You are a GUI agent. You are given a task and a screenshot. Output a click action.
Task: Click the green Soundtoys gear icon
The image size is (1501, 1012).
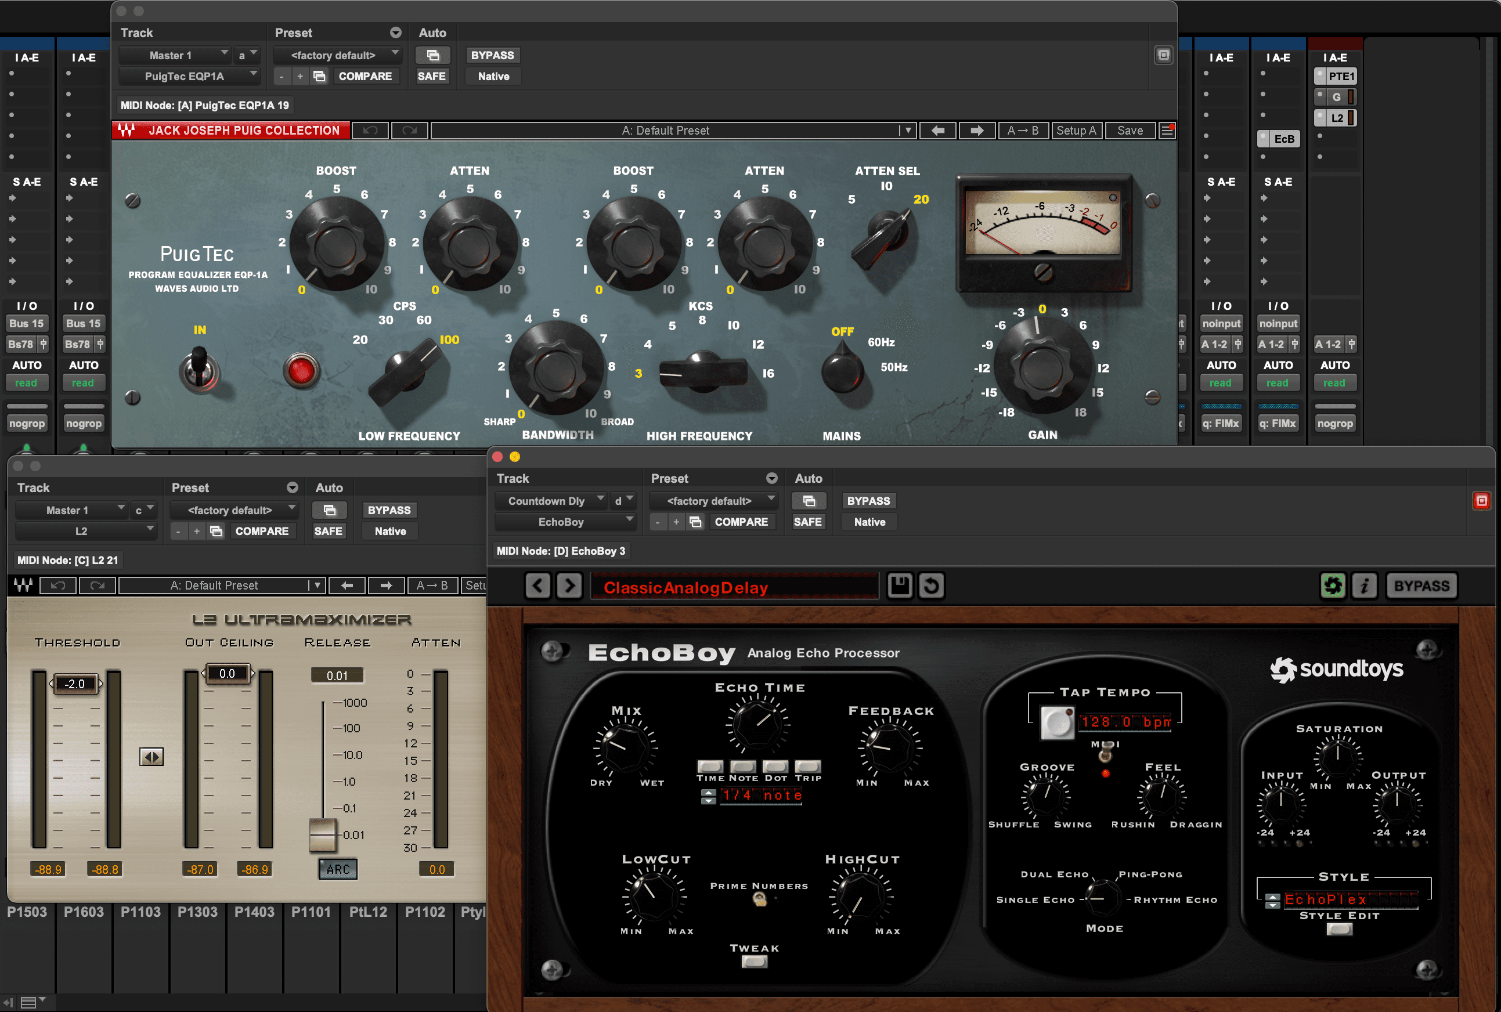(1333, 586)
